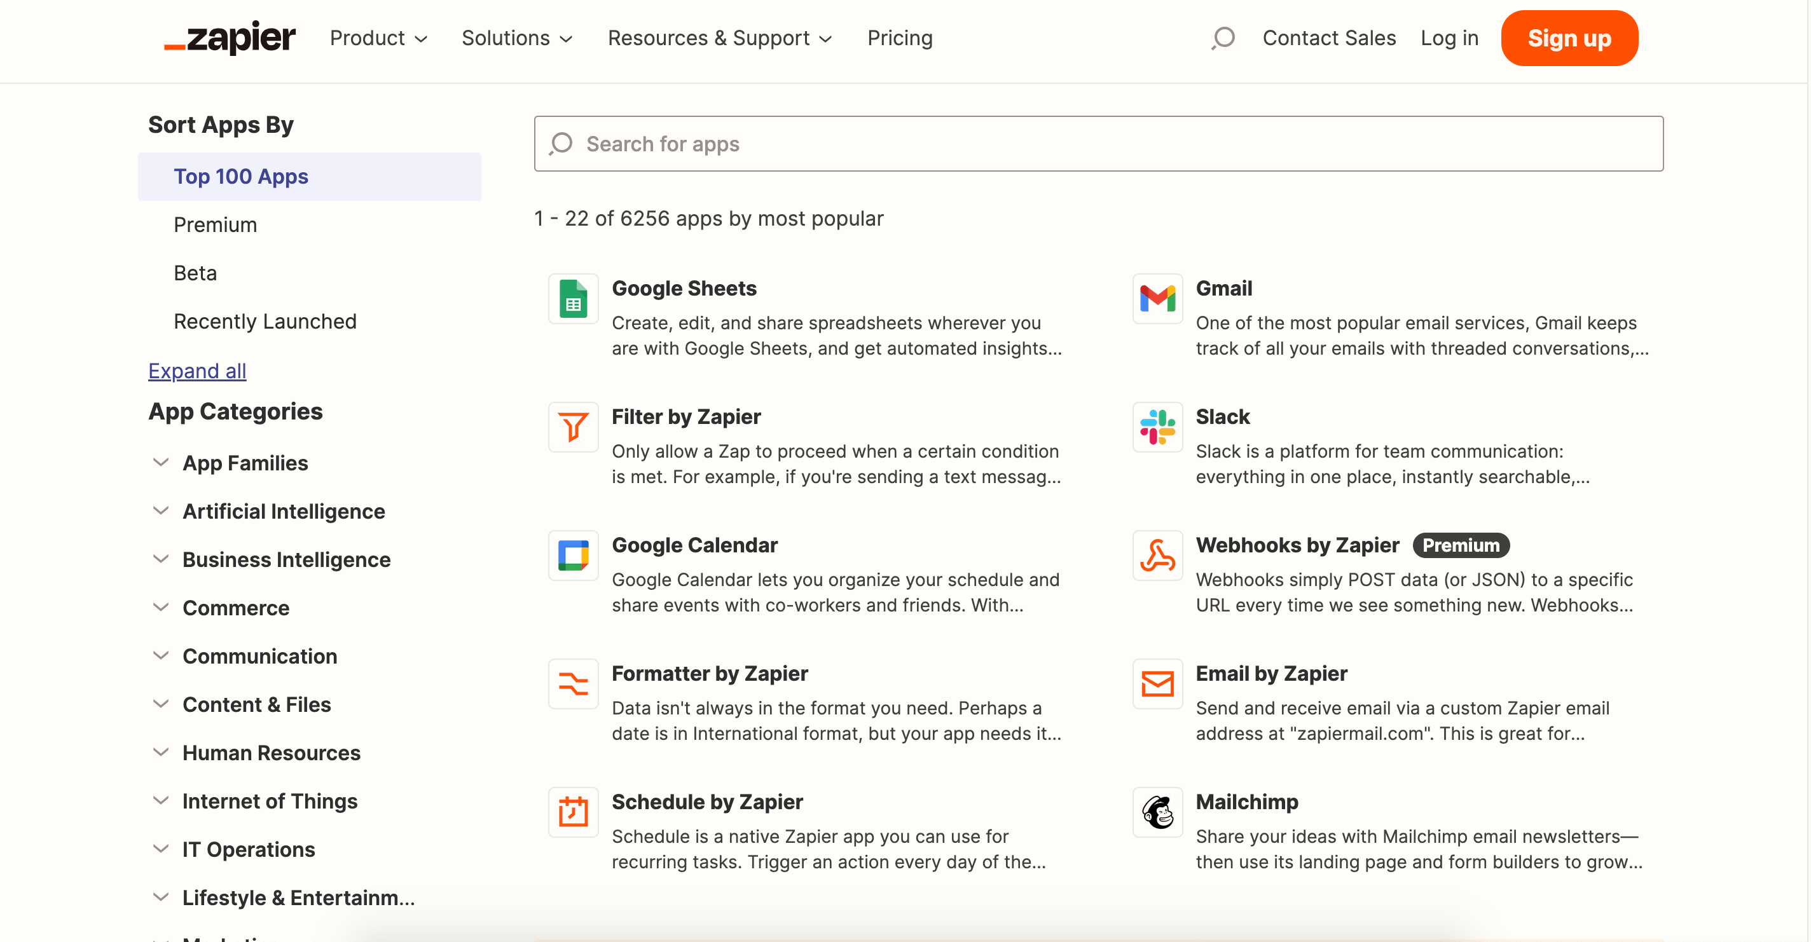Open the Mailchimp app title
The image size is (1811, 942).
[1246, 802]
